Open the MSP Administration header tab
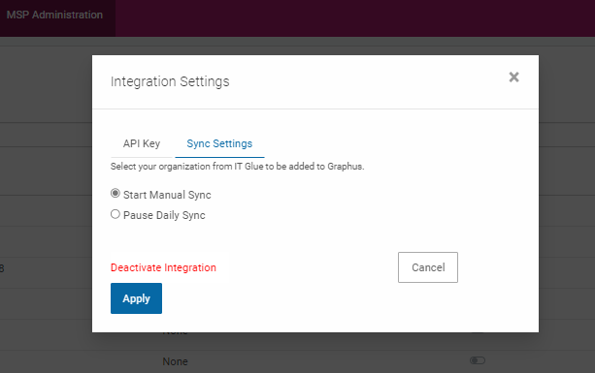The height and width of the screenshot is (373, 595). [55, 15]
